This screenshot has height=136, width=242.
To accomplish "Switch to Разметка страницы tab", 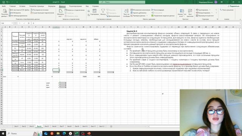I will point(37,6).
